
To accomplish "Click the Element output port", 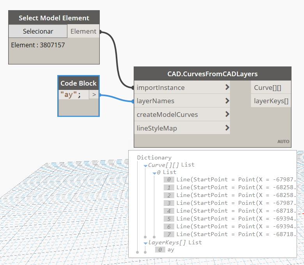I will pyautogui.click(x=83, y=31).
